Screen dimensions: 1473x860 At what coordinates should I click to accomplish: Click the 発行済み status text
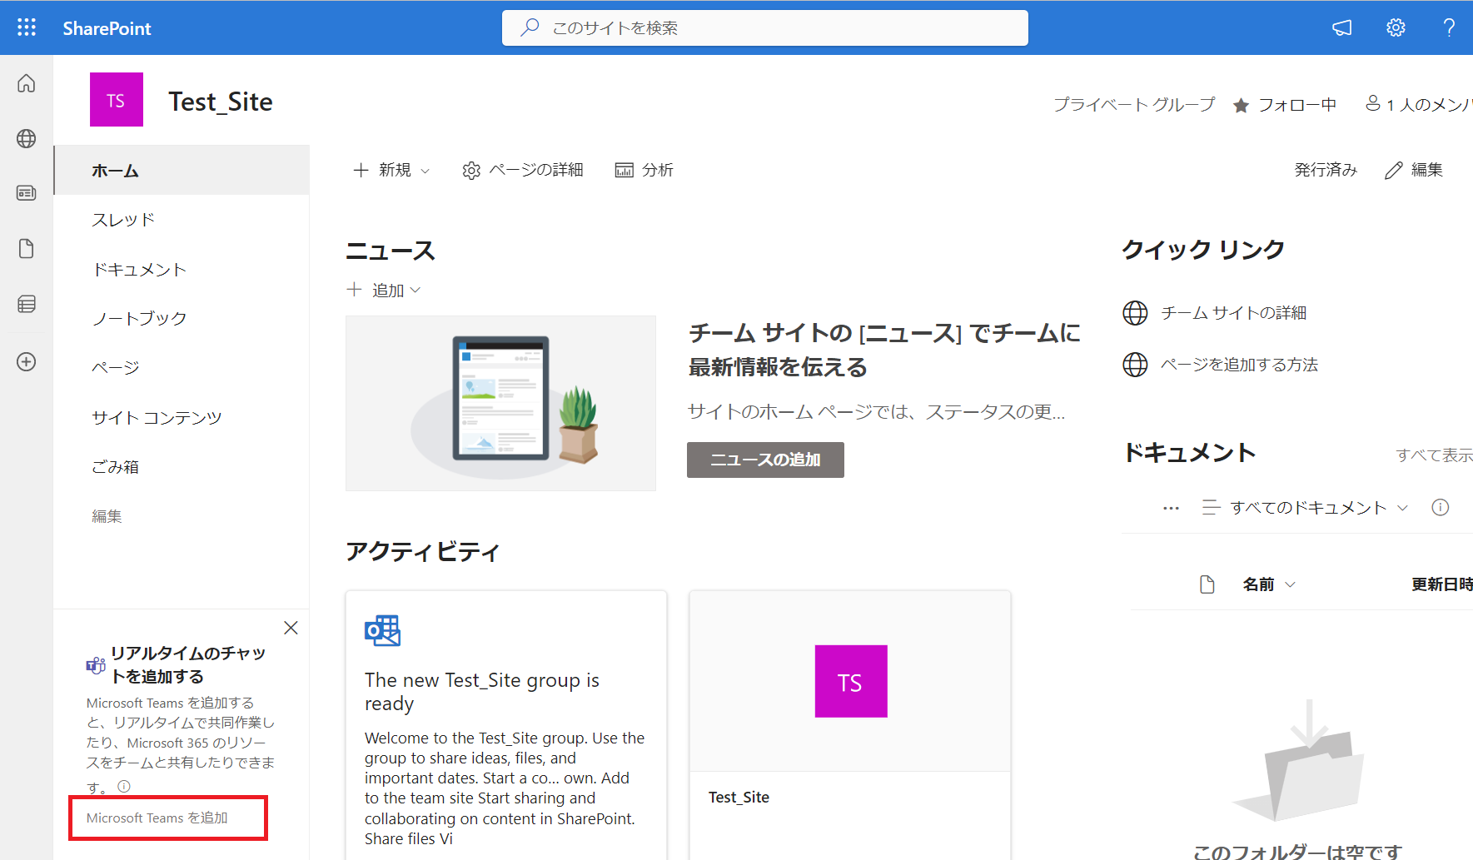coord(1326,170)
